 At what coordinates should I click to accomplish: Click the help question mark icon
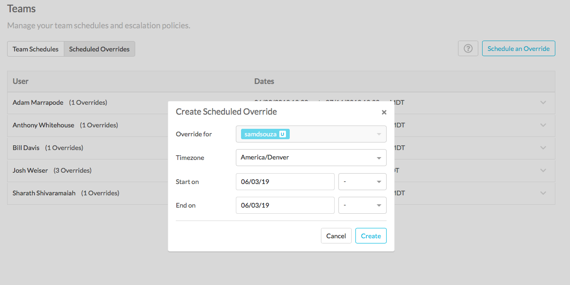pos(468,49)
